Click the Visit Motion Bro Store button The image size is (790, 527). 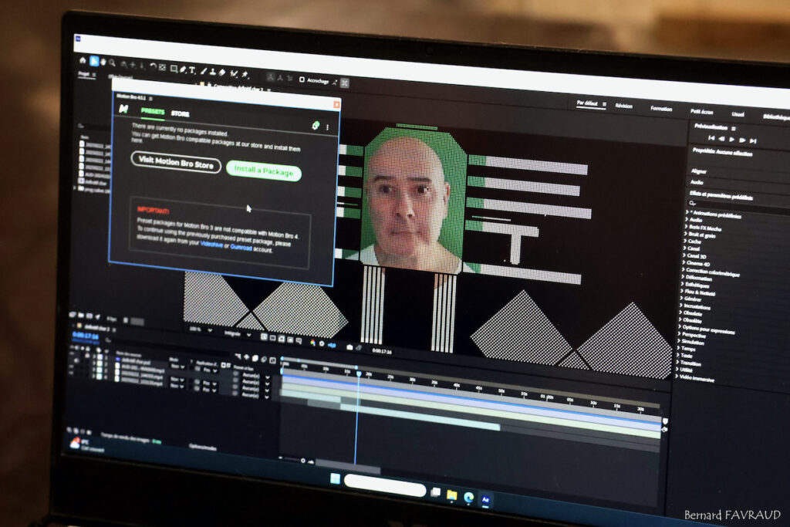point(176,162)
